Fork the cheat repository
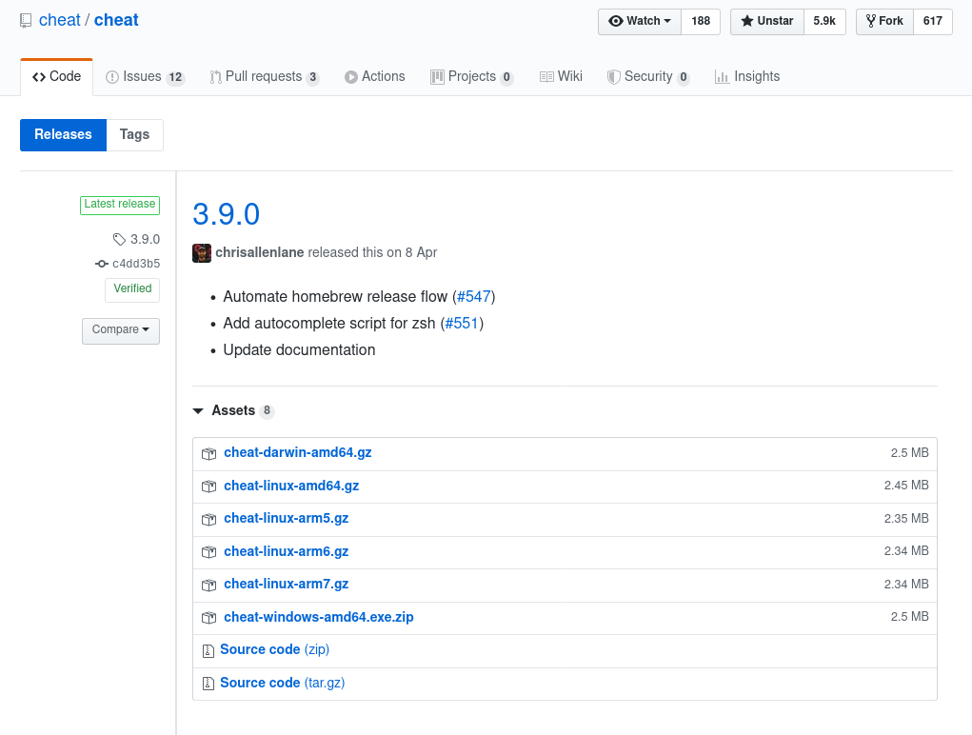972x735 pixels. pos(884,22)
